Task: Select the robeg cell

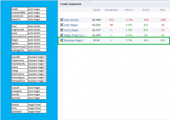Action: 20,70
